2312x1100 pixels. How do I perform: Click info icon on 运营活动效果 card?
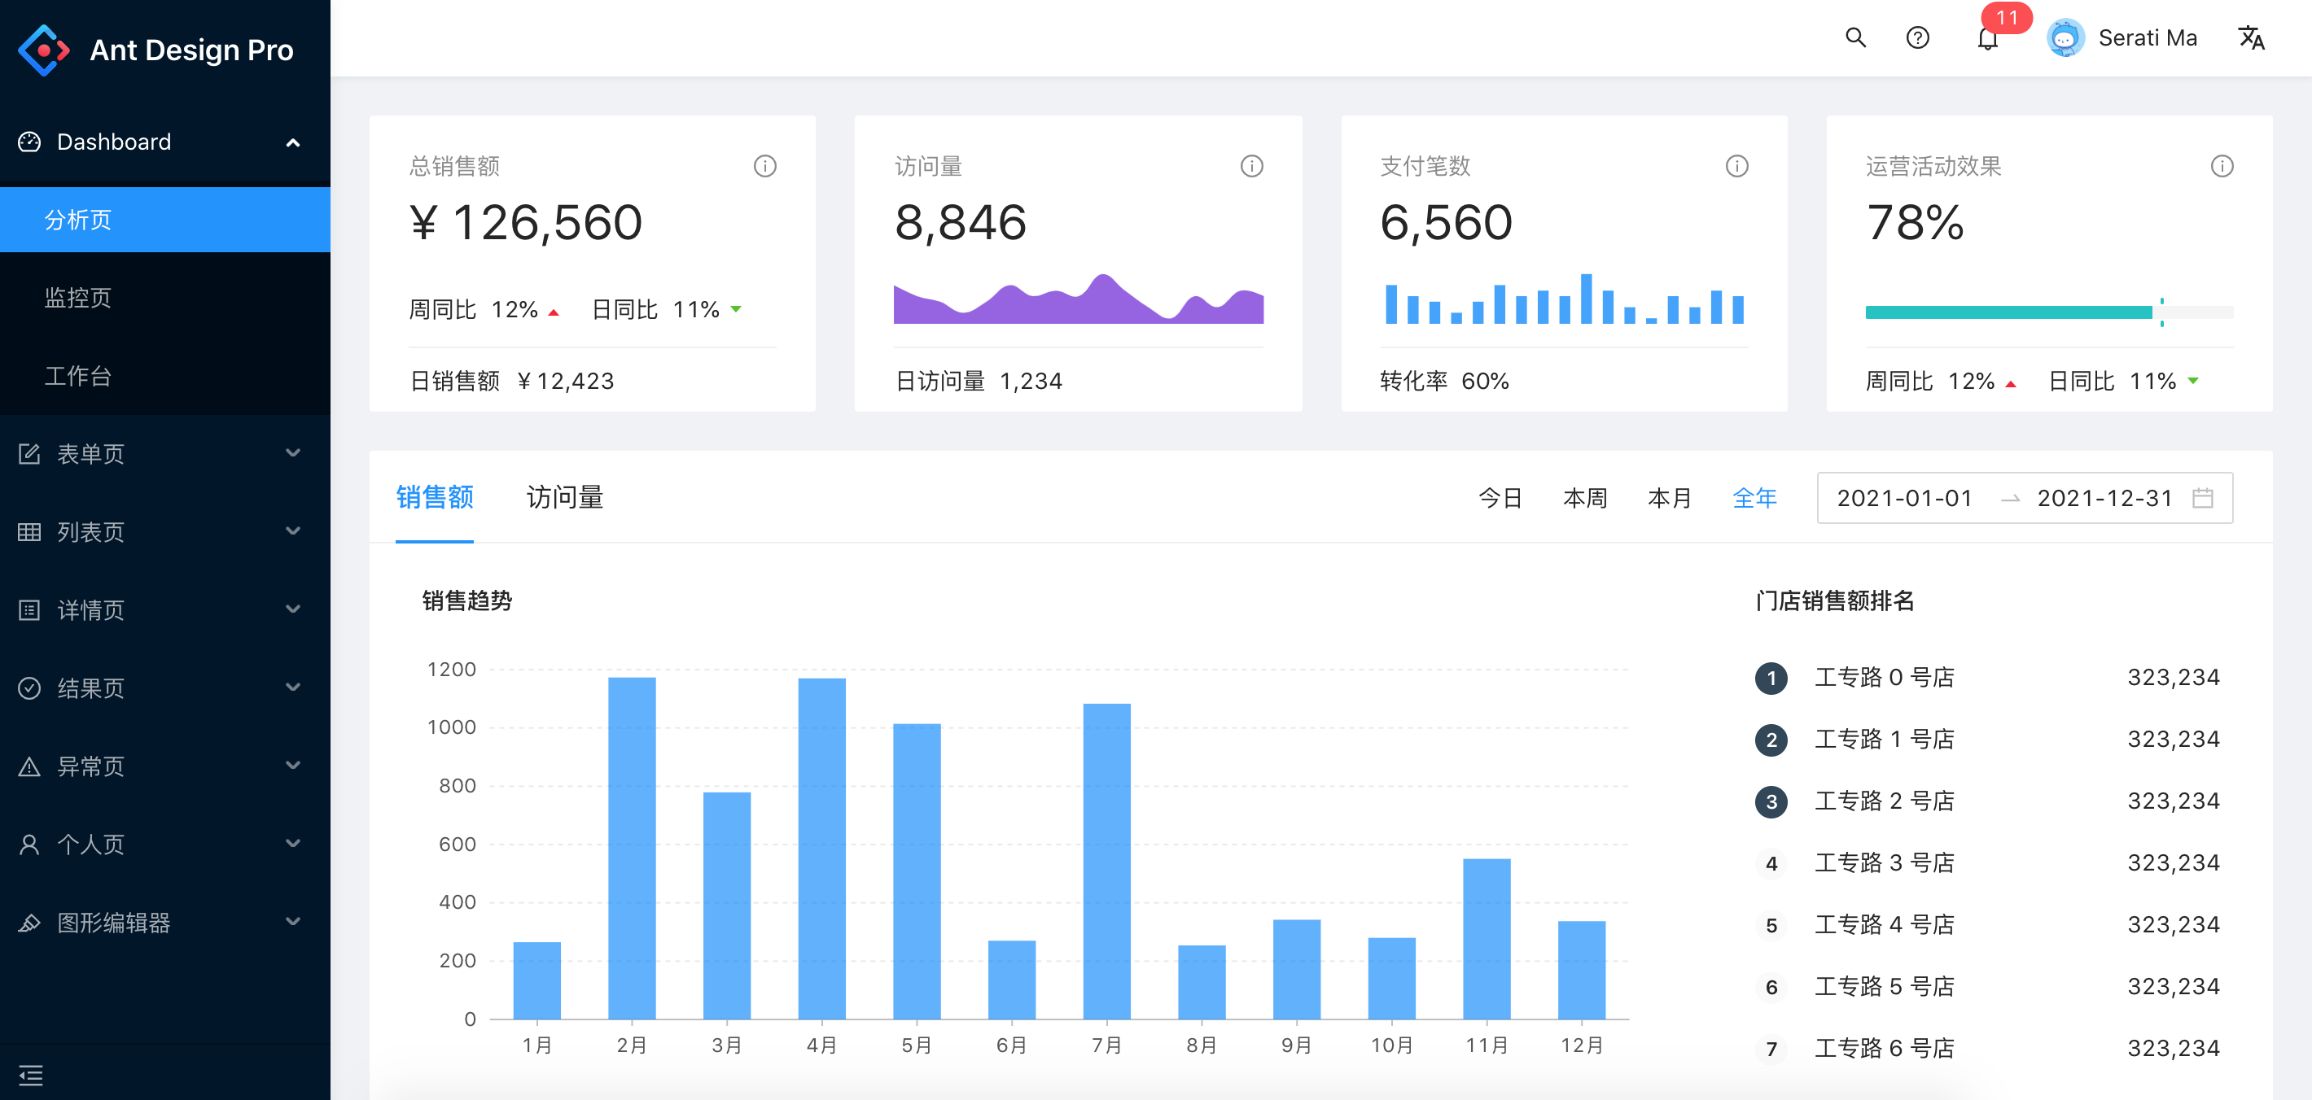[2222, 166]
